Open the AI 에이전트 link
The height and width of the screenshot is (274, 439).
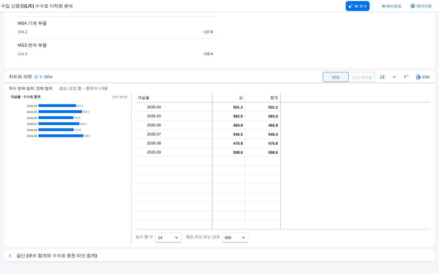[391, 6]
